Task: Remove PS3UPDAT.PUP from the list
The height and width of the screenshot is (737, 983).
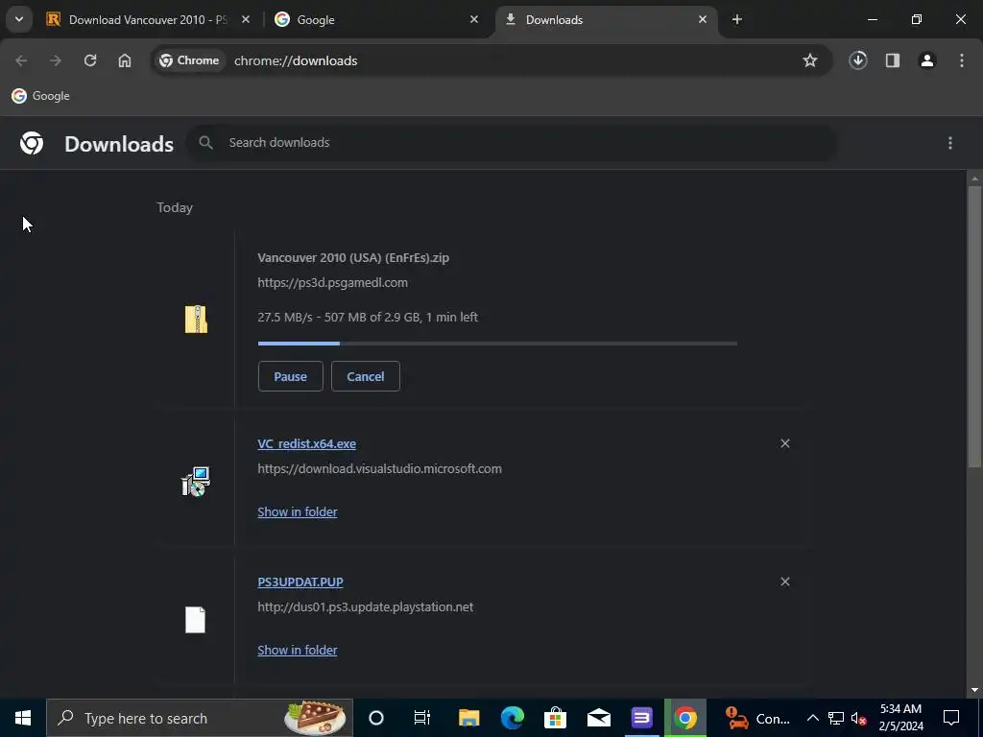Action: point(785,582)
